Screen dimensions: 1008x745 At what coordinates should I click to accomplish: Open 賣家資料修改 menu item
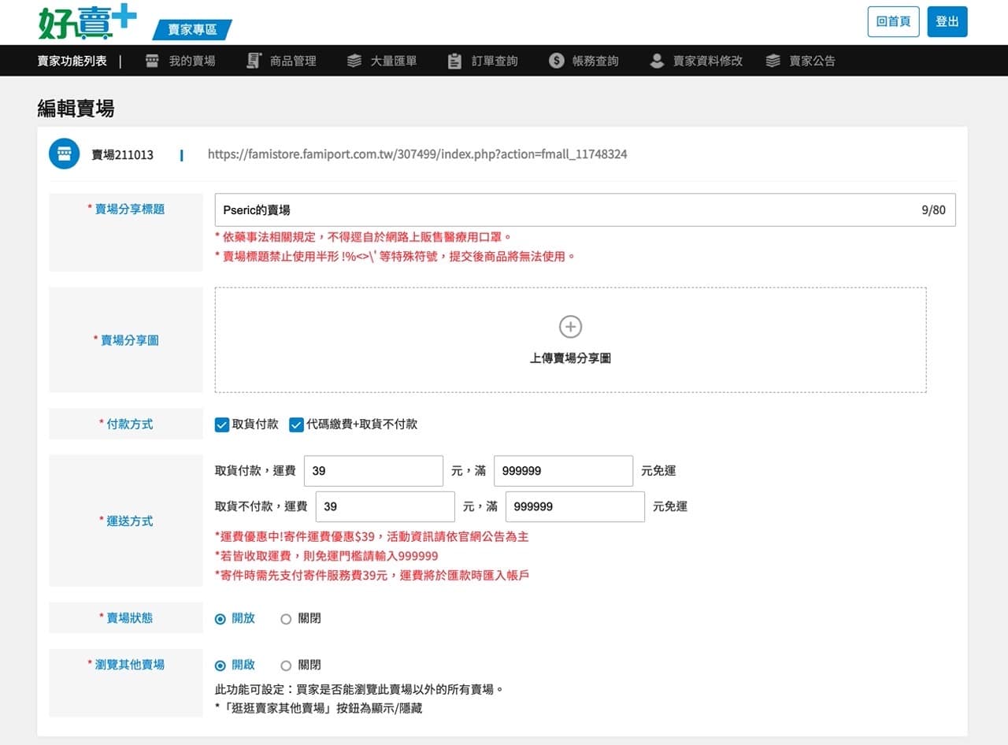click(x=708, y=61)
